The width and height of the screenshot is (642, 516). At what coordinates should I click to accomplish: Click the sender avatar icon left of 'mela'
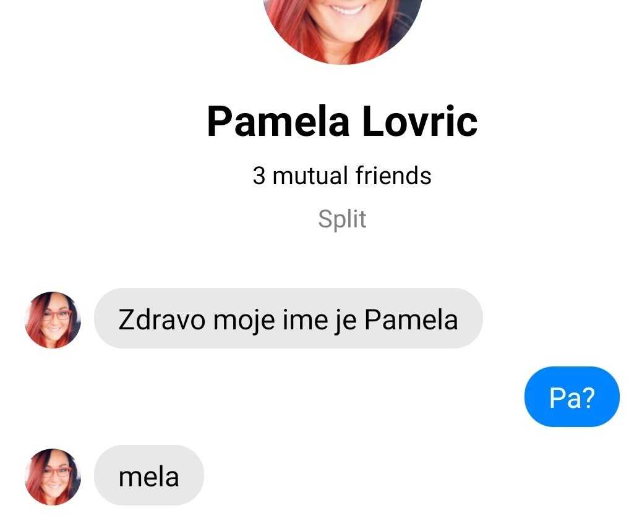(x=53, y=476)
